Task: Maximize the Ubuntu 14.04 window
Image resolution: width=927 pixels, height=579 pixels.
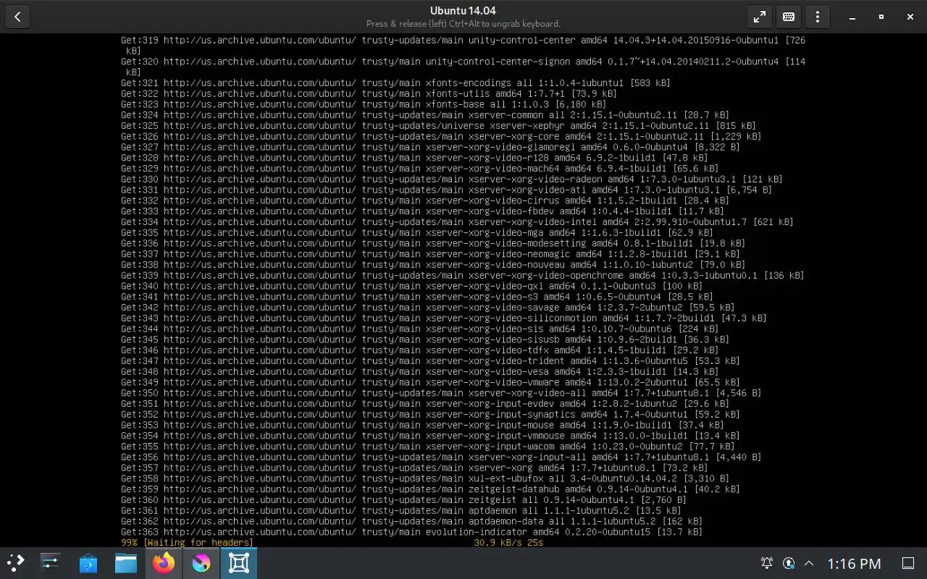Action: (881, 17)
